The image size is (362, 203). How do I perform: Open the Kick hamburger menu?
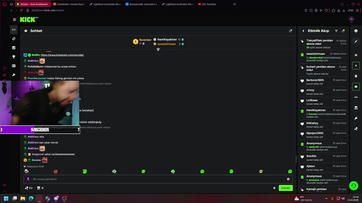click(x=14, y=19)
